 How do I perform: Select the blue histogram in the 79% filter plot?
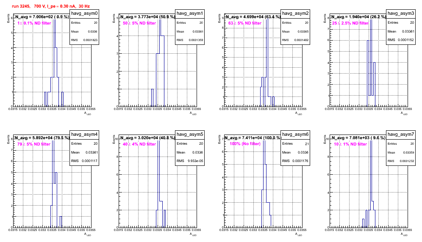[x=56, y=184]
